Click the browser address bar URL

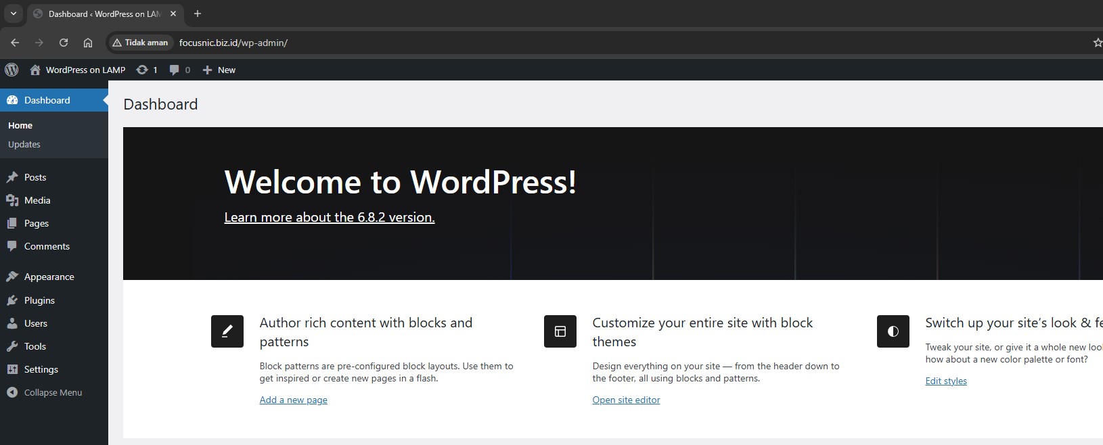[x=233, y=43]
